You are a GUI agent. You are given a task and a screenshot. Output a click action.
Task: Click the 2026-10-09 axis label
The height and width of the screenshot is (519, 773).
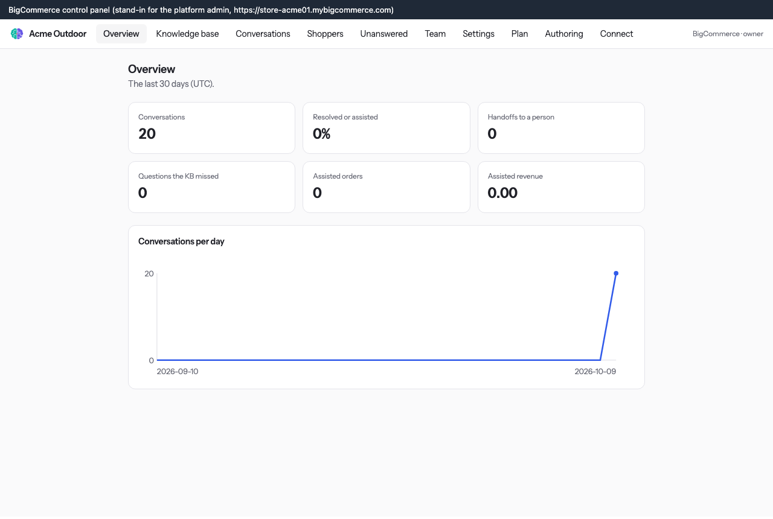coord(595,371)
